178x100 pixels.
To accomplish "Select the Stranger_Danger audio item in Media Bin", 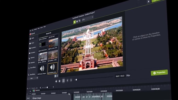I will 42,69.
